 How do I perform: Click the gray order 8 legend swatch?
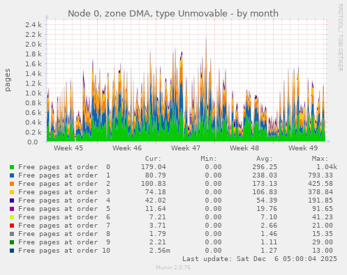click(12, 234)
